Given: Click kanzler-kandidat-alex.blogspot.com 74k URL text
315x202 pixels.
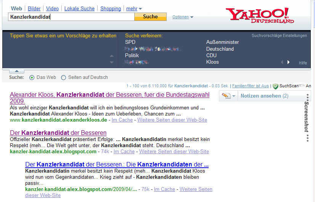Looking at the screenshot, I should coord(53,152).
